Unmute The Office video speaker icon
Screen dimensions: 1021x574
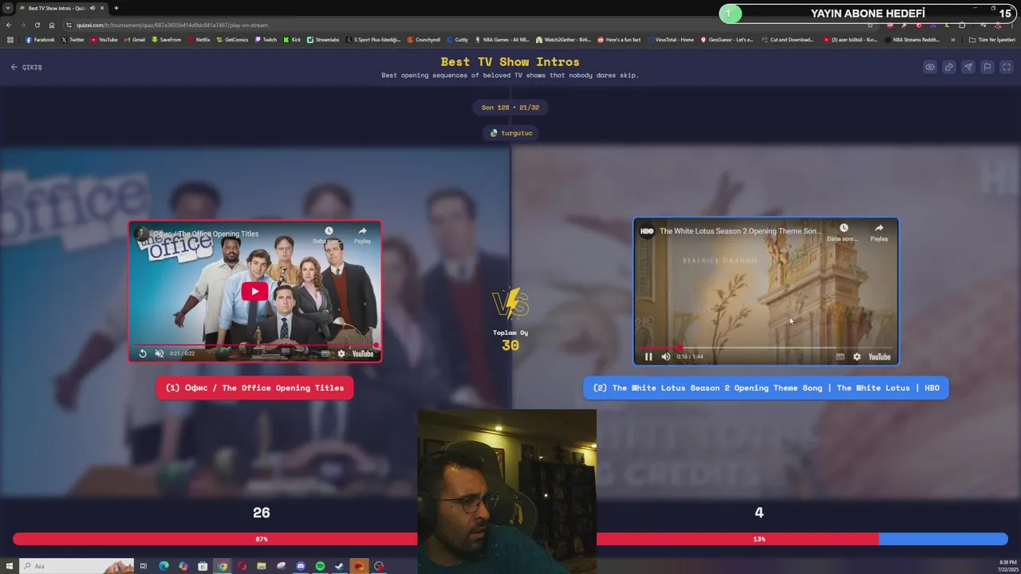160,353
